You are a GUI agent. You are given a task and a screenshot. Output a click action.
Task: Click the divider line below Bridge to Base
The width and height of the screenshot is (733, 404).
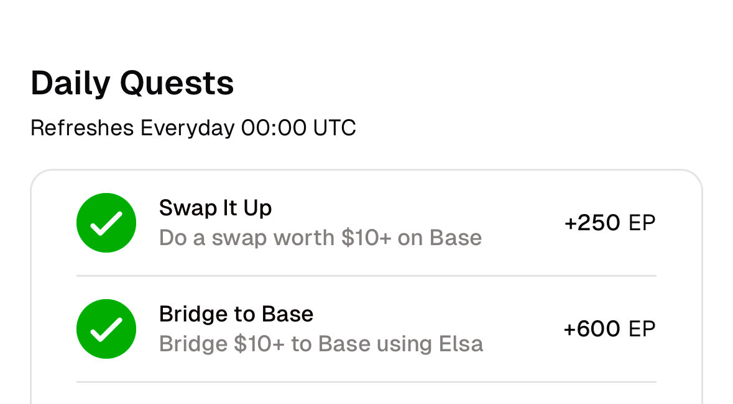tap(366, 382)
